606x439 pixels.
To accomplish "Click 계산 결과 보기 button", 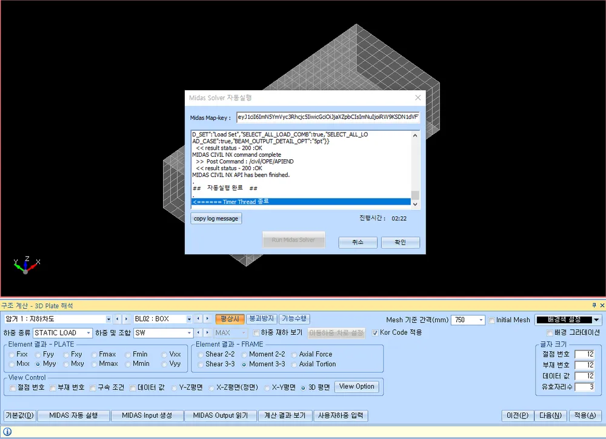I will coord(285,415).
